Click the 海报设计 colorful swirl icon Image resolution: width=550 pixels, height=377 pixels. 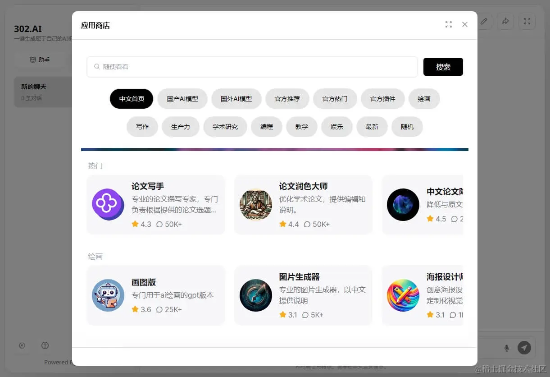[x=403, y=295]
